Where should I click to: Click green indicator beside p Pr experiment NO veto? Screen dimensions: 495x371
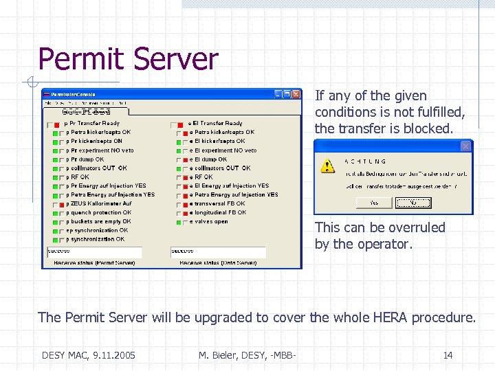coord(55,151)
